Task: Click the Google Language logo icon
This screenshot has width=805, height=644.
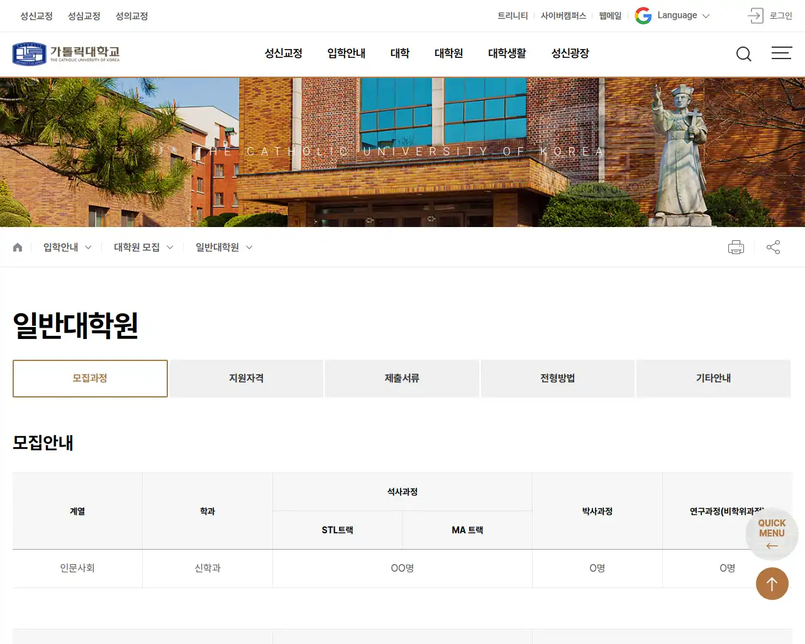Action: point(643,16)
